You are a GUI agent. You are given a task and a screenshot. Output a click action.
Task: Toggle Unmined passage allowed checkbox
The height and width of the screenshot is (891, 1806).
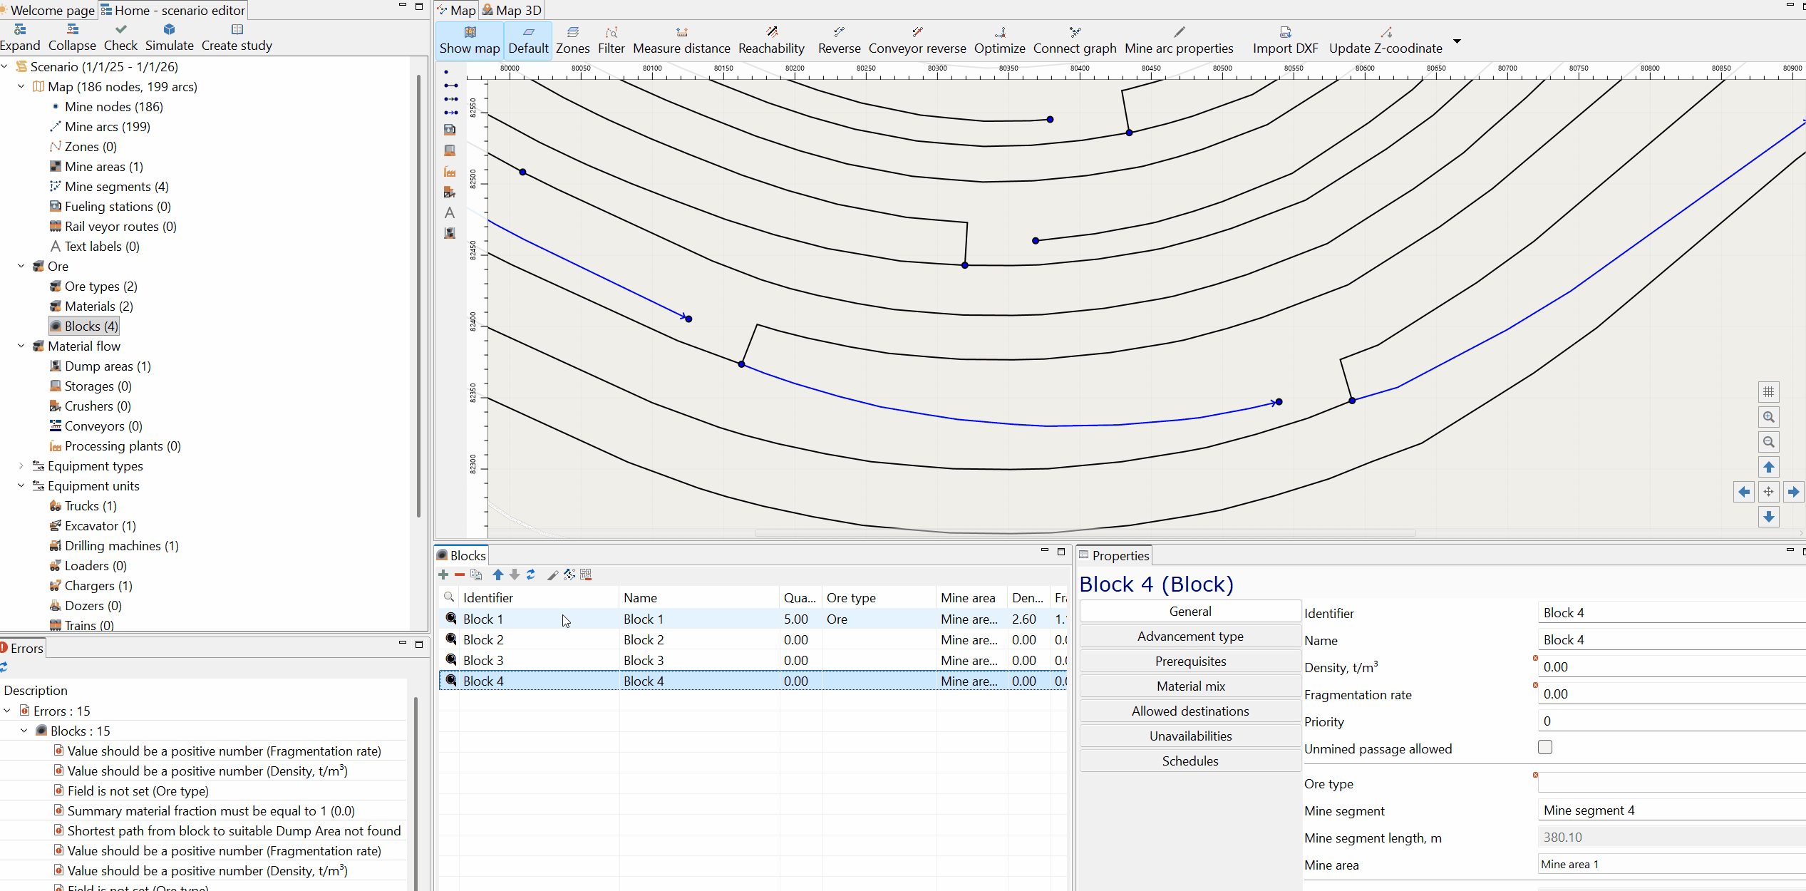1545,747
